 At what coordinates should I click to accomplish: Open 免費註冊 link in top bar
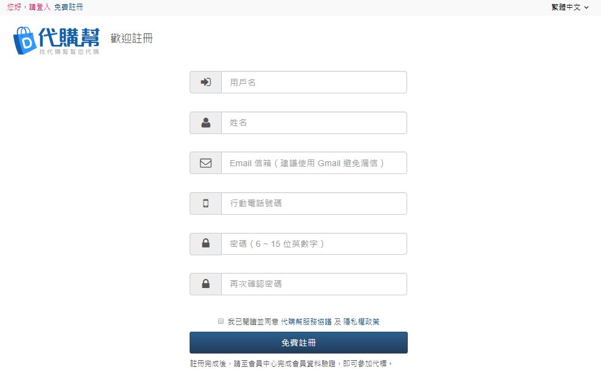68,7
